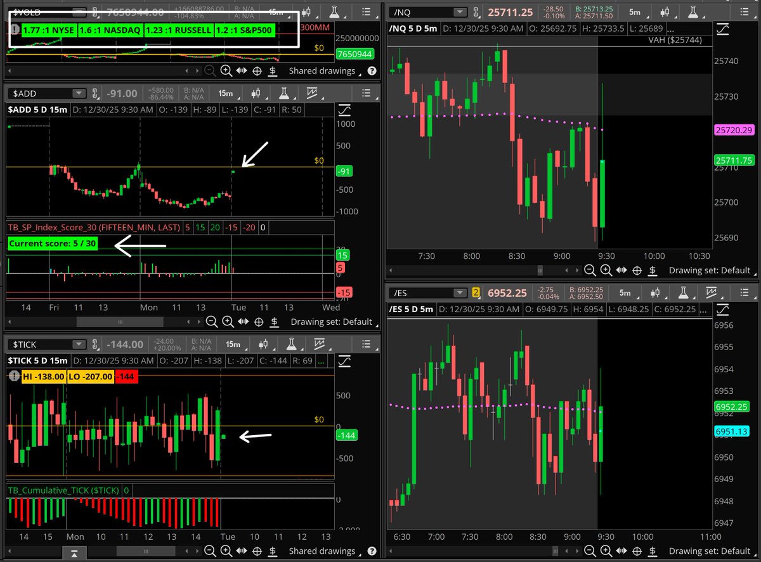This screenshot has width=761, height=562.
Task: Zoom in on the /NQ chart
Action: coord(606,270)
